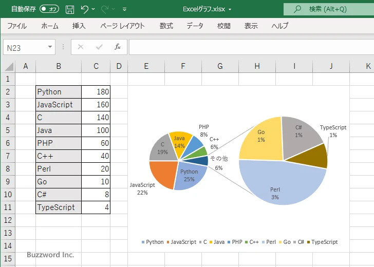This screenshot has height=267, width=374.
Task: Select column H header
Action: coord(257,66)
